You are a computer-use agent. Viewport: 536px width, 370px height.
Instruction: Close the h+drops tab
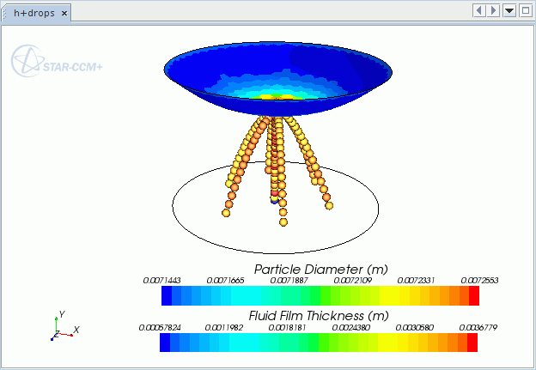point(64,13)
